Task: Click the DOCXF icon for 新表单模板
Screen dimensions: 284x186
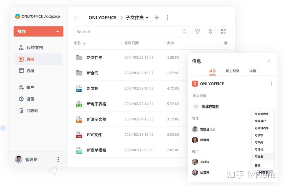Action: click(x=79, y=150)
